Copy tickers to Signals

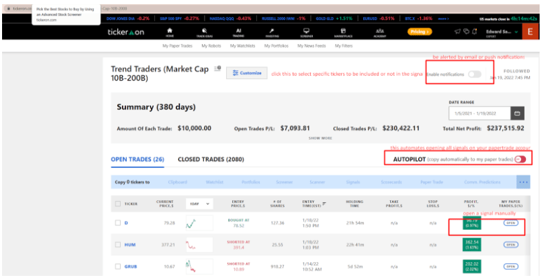353,182
